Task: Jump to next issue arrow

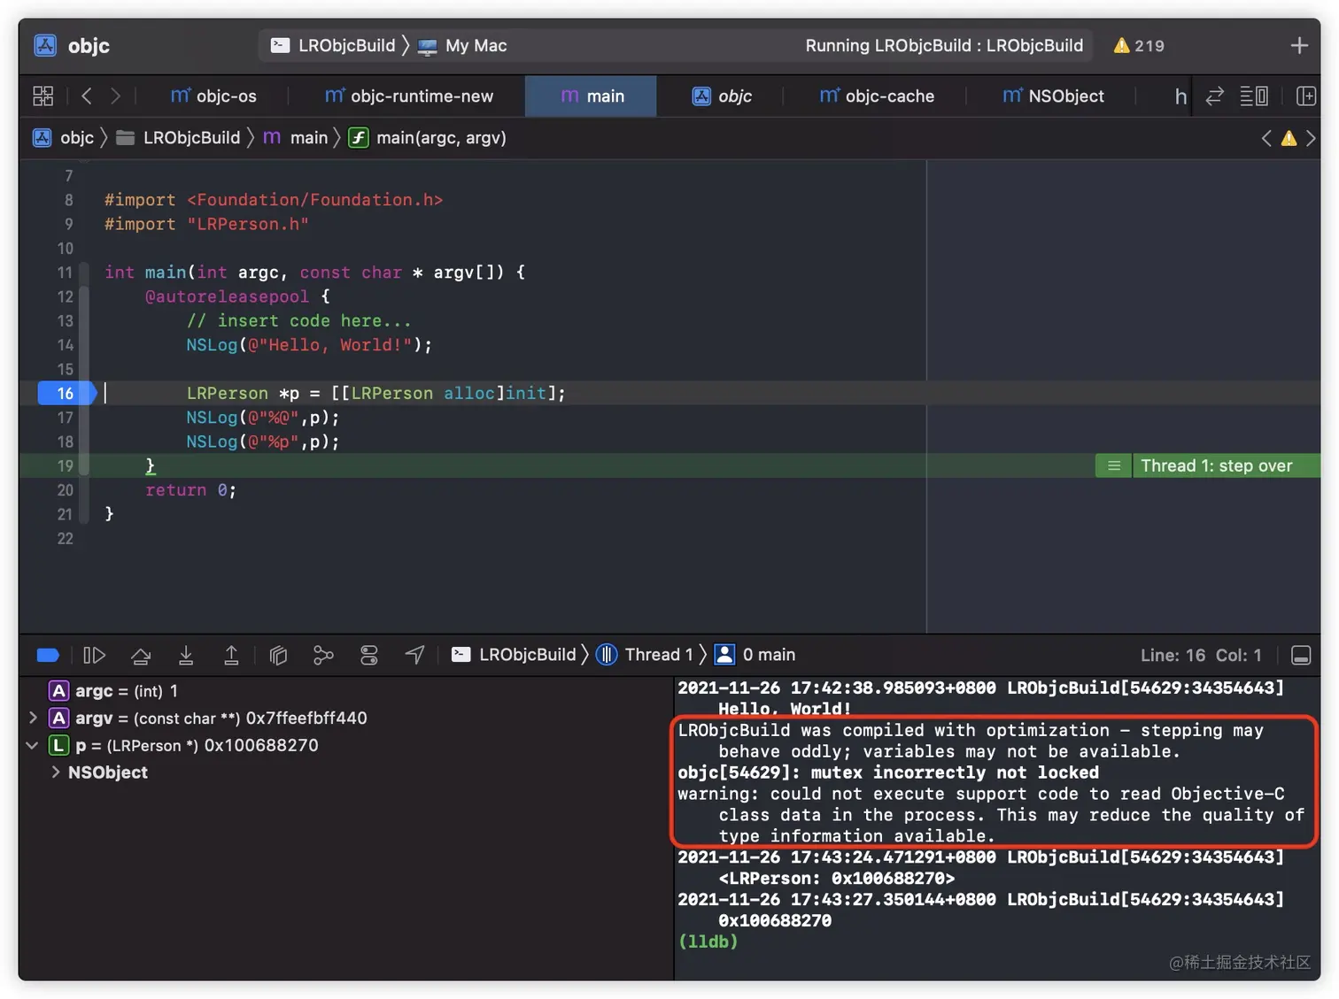Action: click(1311, 138)
